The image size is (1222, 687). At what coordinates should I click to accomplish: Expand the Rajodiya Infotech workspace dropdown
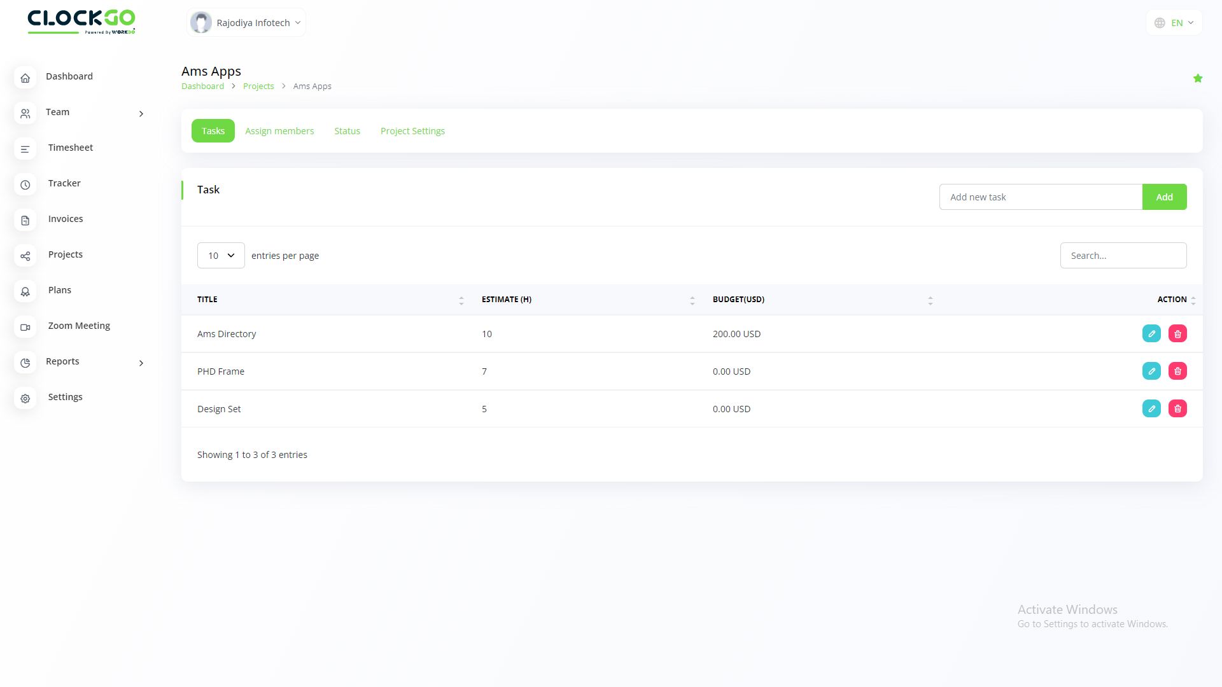tap(247, 23)
